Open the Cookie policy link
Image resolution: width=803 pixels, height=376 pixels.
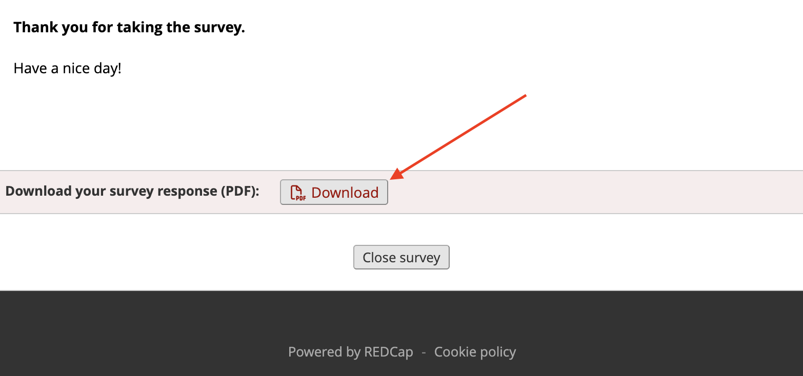coord(475,352)
